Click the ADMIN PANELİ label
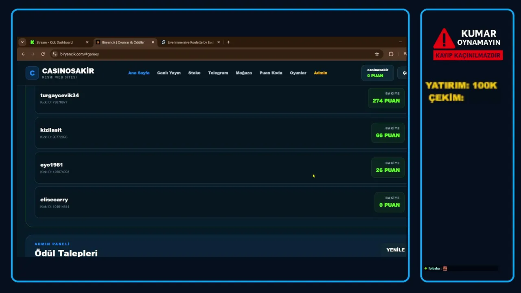Viewport: 521px width, 293px height. click(x=52, y=244)
